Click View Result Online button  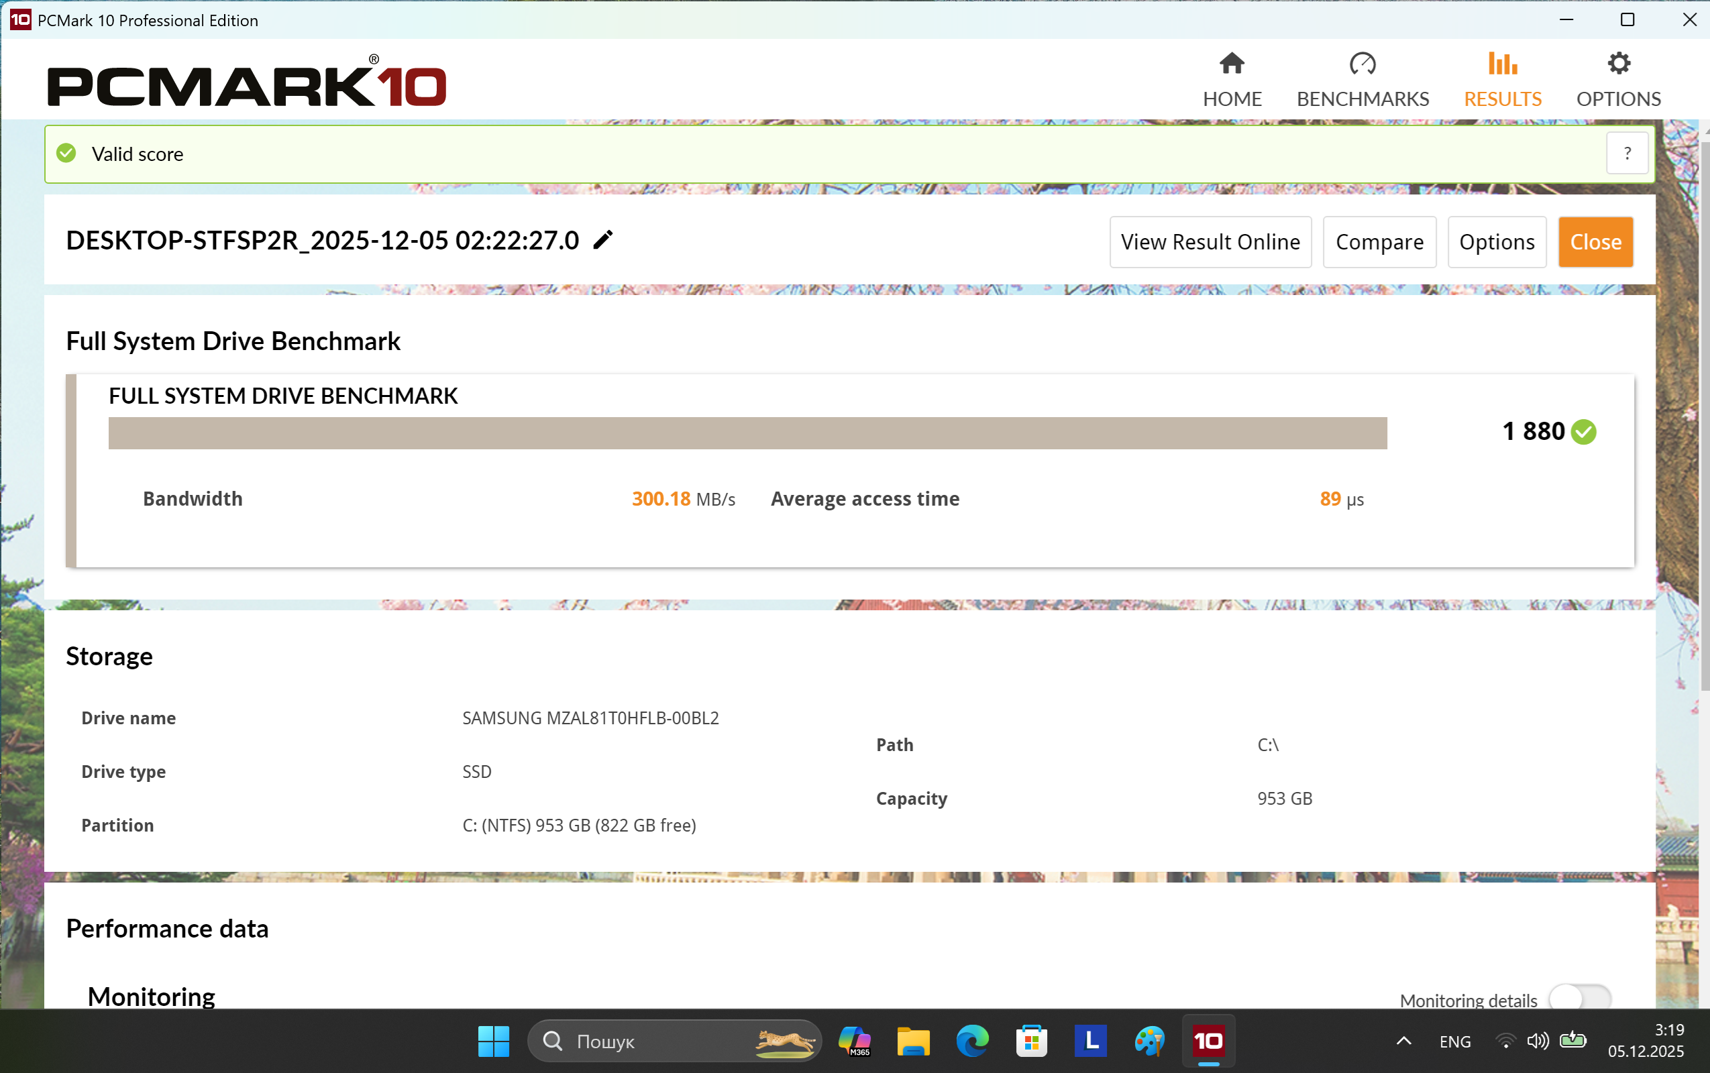1210,242
